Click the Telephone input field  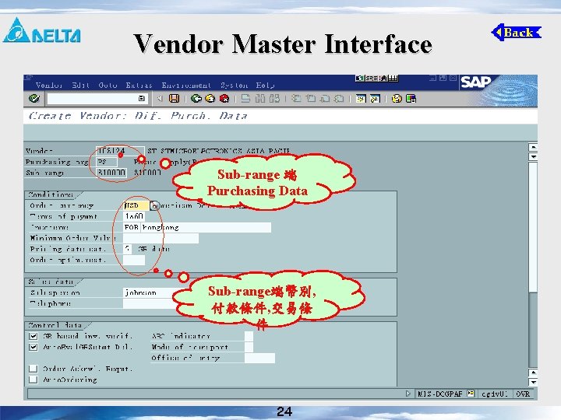[150, 303]
